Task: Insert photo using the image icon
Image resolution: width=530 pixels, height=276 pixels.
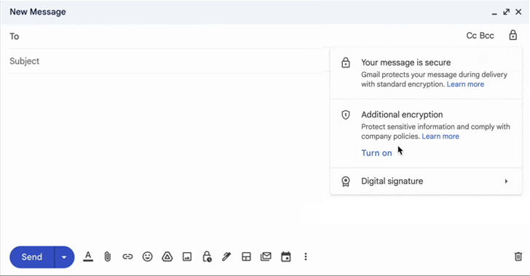Action: tap(187, 257)
